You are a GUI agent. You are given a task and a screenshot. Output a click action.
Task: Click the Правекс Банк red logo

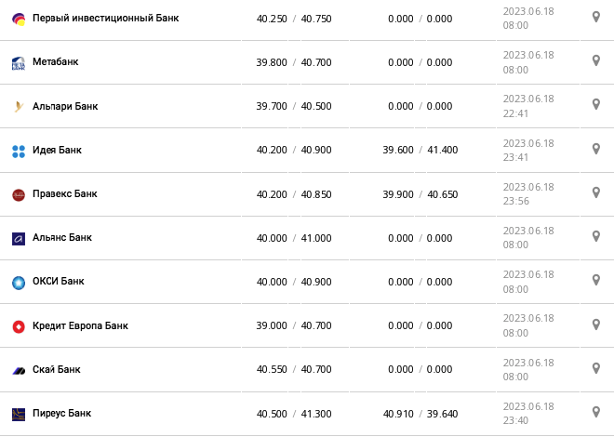pyautogui.click(x=18, y=194)
